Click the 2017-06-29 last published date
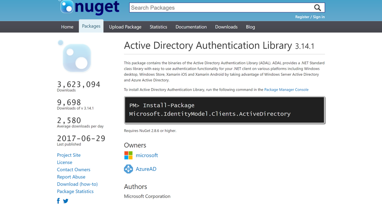Image resolution: width=382 pixels, height=205 pixels. (81, 138)
